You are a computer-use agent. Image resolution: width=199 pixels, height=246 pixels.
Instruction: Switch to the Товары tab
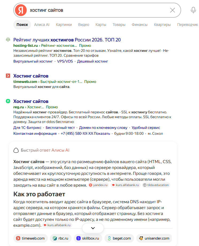point(119,25)
